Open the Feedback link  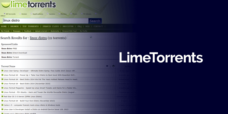click(x=28, y=31)
